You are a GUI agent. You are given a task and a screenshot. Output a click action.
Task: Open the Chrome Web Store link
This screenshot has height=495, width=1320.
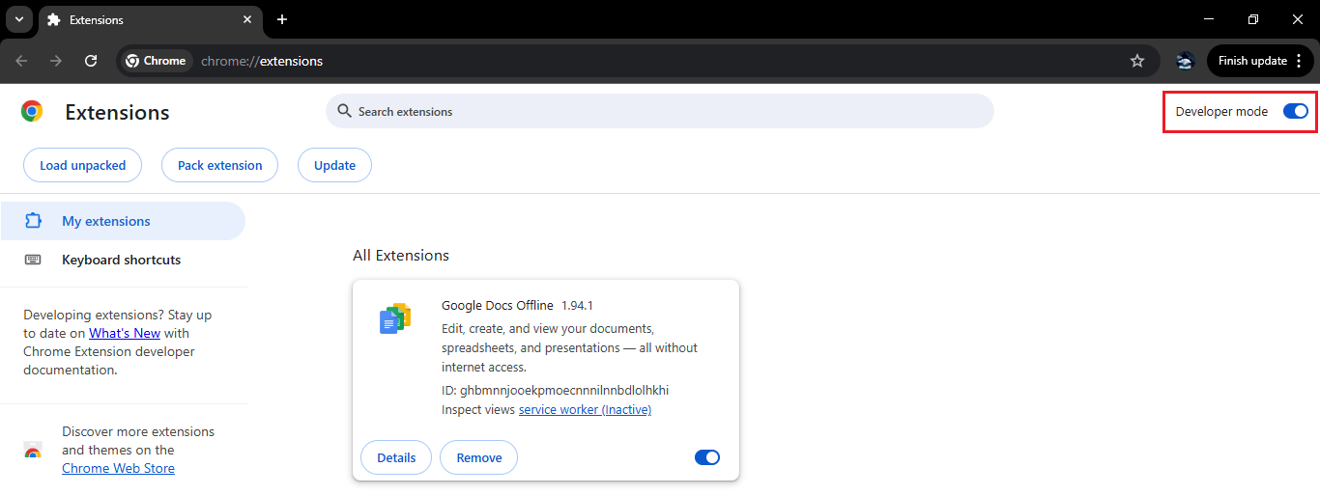coord(118,468)
